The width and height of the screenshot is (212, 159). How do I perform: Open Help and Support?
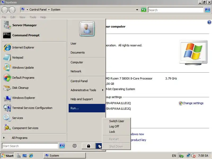click(x=87, y=99)
